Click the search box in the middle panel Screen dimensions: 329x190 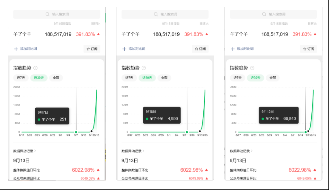[165, 14]
